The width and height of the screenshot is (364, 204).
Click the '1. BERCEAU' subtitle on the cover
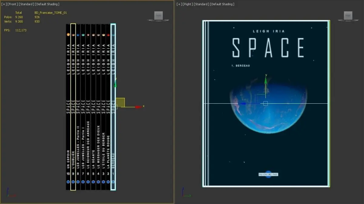pos(240,66)
